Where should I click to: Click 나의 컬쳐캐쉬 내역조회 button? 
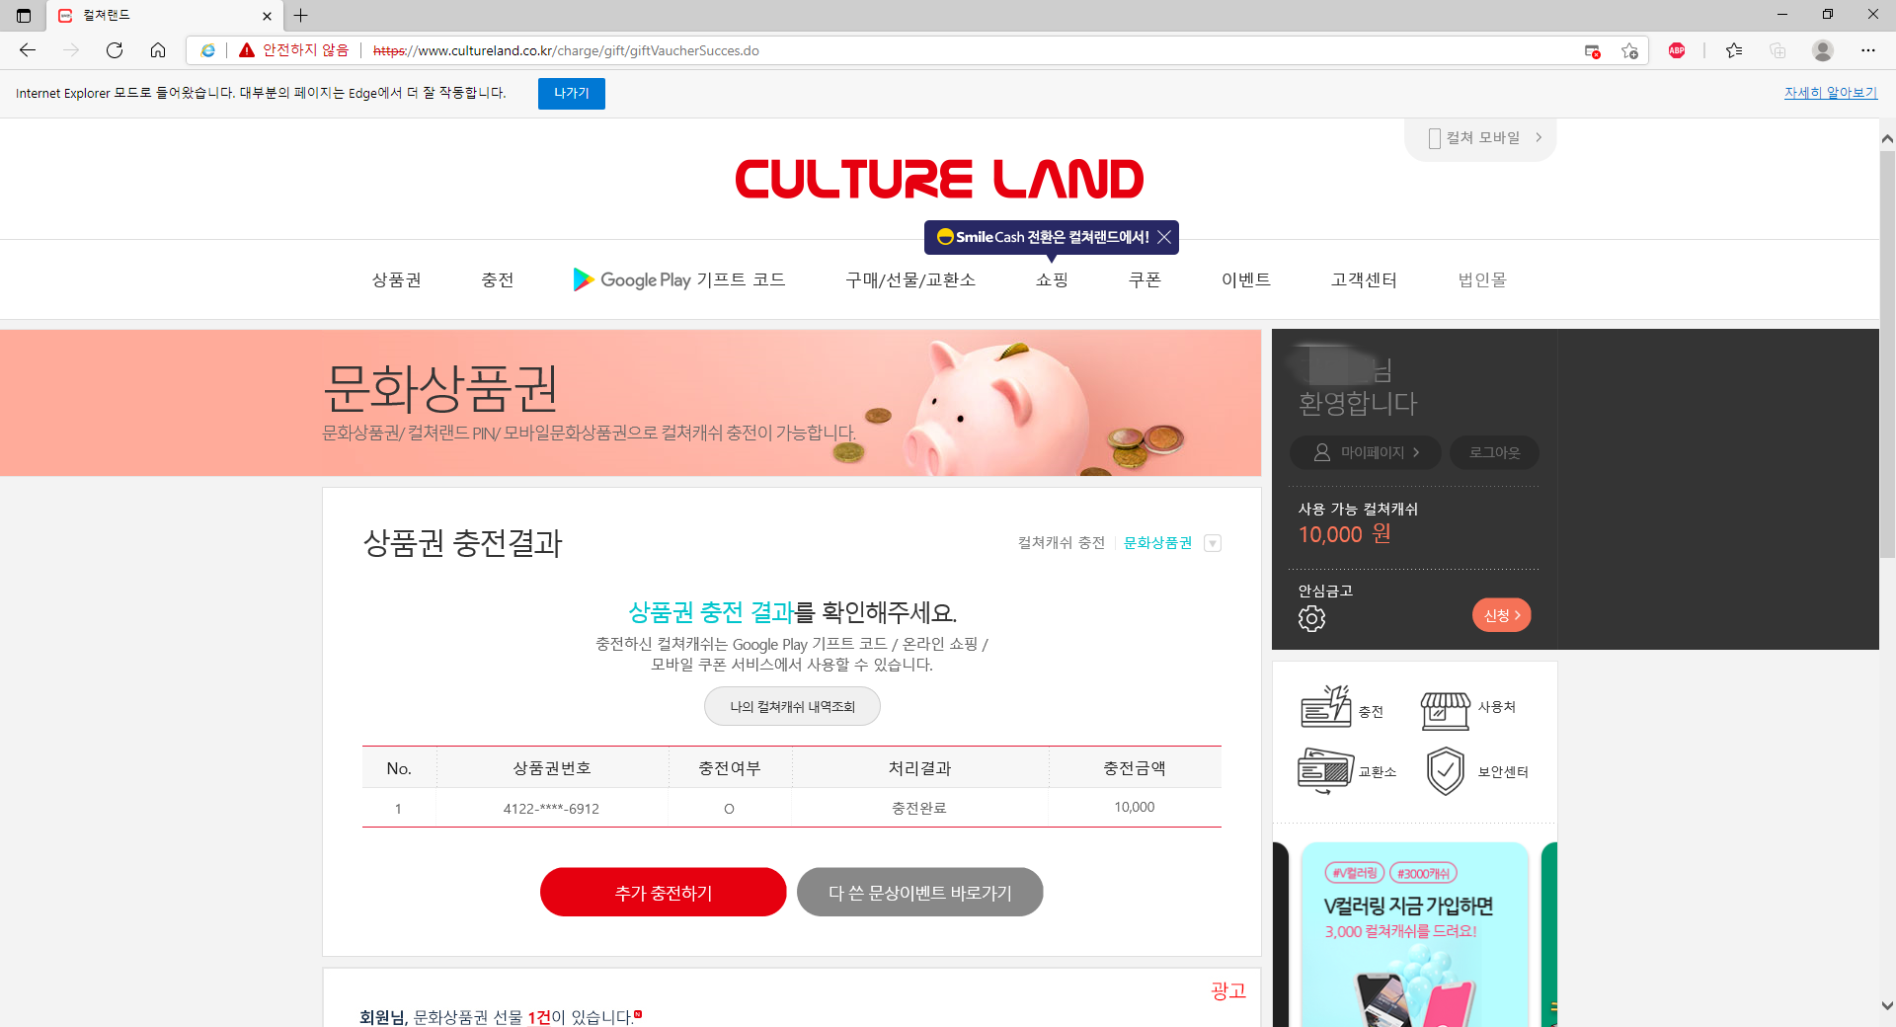pyautogui.click(x=792, y=706)
